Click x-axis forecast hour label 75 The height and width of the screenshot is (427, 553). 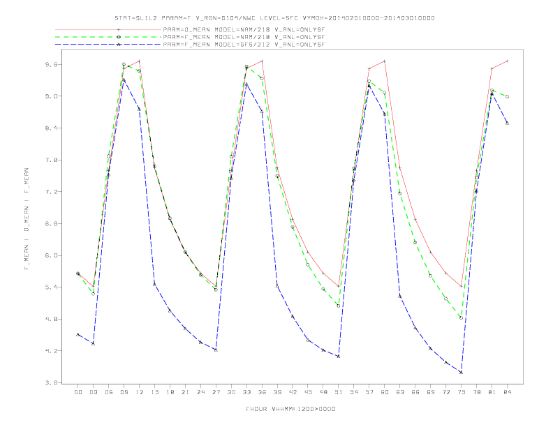pyautogui.click(x=462, y=392)
